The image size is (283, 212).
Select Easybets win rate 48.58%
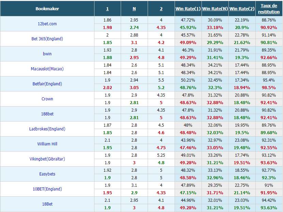188,178
